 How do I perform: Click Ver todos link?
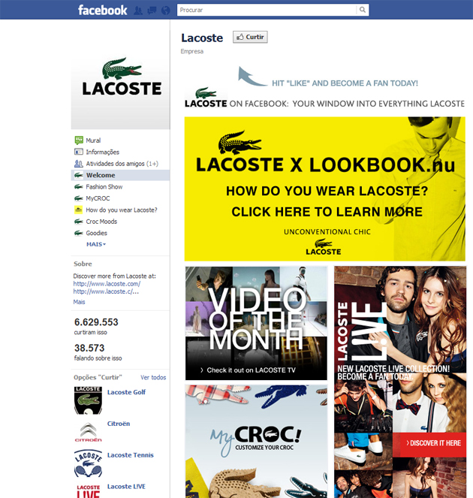coord(153,377)
